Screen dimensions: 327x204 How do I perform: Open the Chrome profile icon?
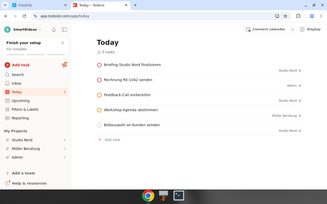pyautogui.click(x=312, y=16)
